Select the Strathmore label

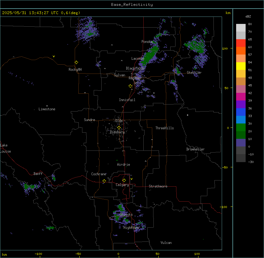pos(158,186)
